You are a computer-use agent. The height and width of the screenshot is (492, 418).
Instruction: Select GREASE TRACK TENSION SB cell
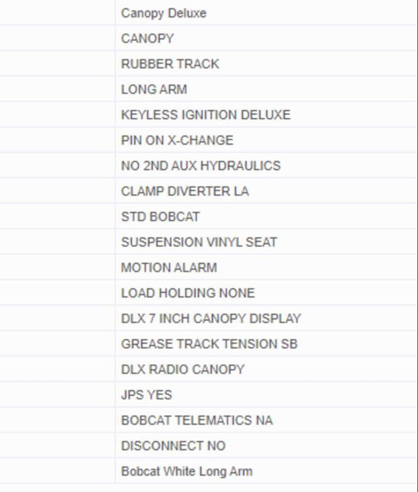[209, 344]
